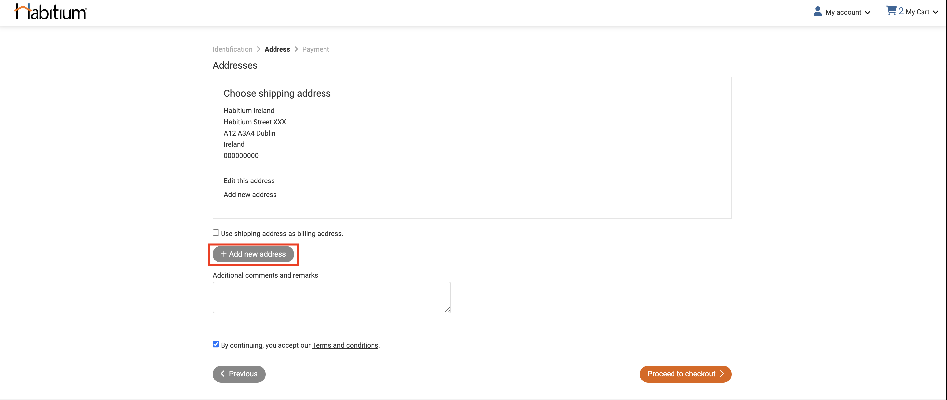Click the plus icon on Add new address button

(x=224, y=254)
